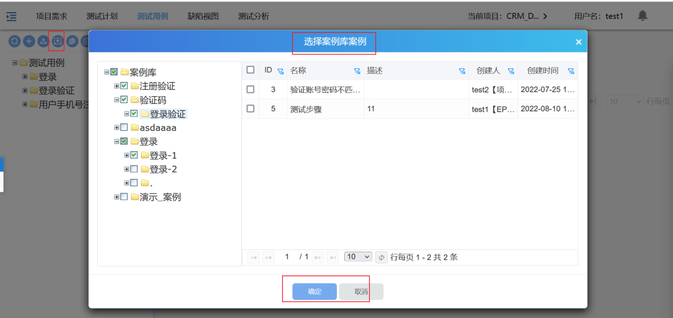This screenshot has width=673, height=318.
Task: Open the 测试计划 tab
Action: click(102, 16)
